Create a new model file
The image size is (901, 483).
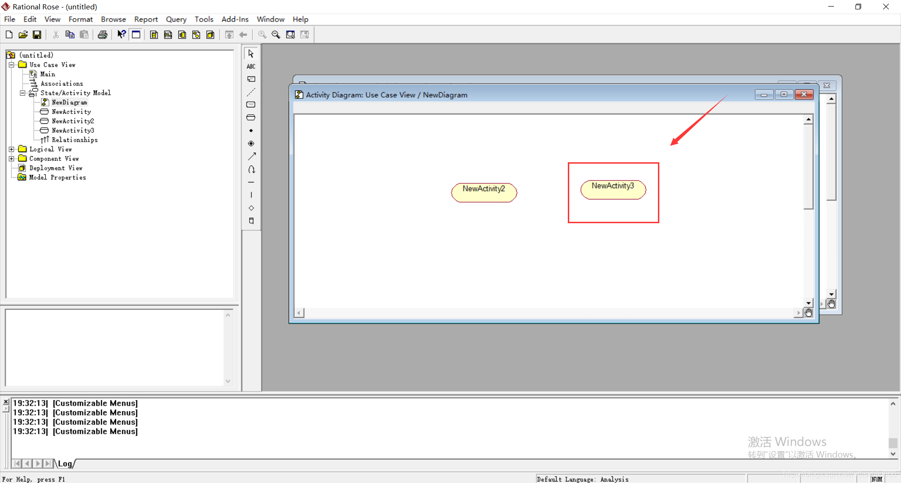pyautogui.click(x=9, y=35)
